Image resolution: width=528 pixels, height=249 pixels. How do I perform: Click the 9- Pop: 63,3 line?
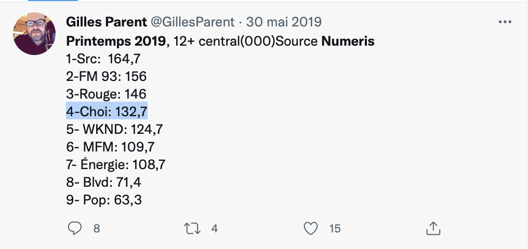click(104, 199)
